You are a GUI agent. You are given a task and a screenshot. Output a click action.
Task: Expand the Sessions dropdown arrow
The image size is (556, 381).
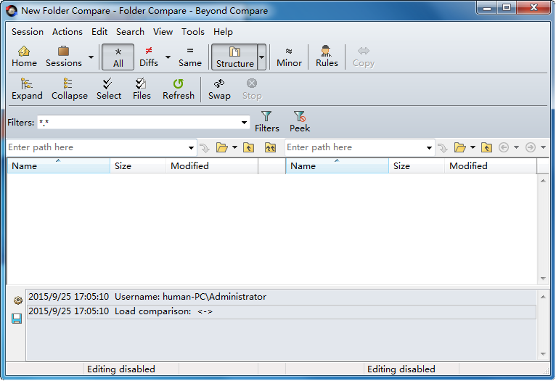click(x=91, y=57)
